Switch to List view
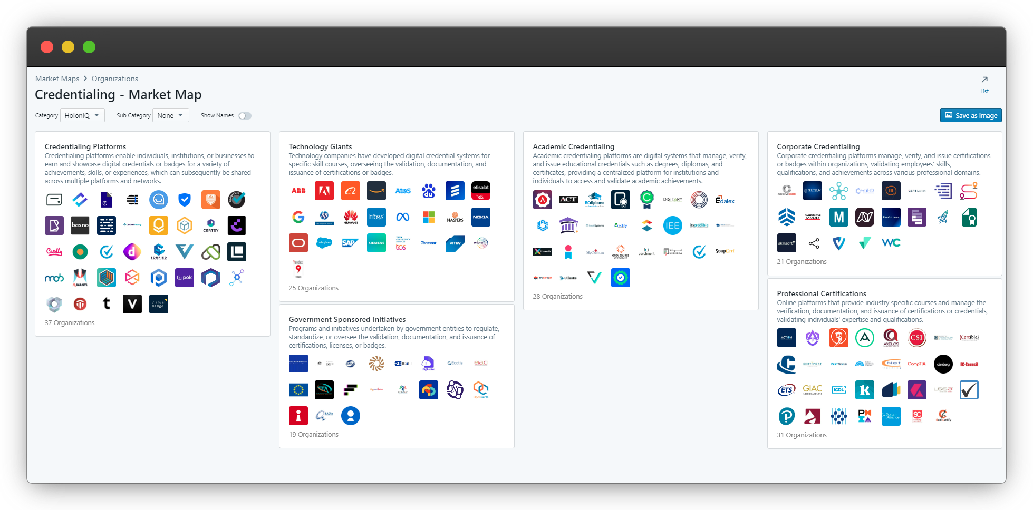This screenshot has height=510, width=1033. 984,84
